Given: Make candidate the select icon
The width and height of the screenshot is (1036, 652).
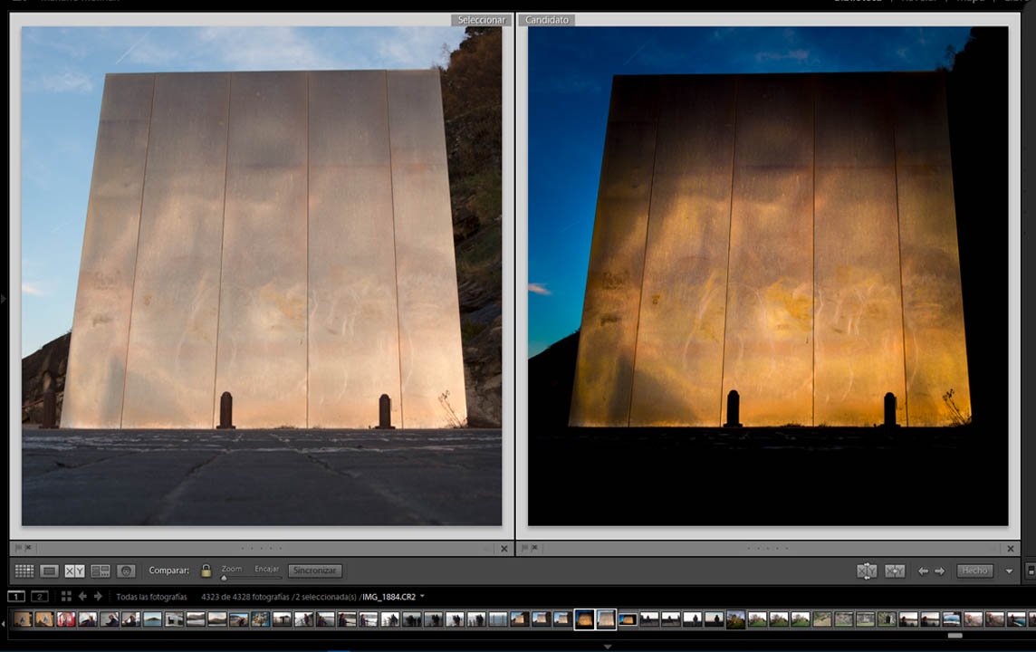Looking at the screenshot, I should point(895,570).
